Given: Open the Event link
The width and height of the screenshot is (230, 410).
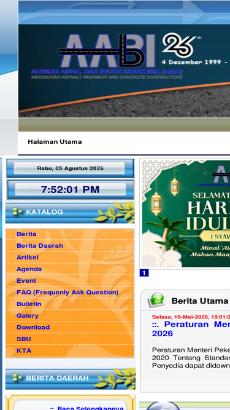Looking at the screenshot, I should tap(26, 280).
